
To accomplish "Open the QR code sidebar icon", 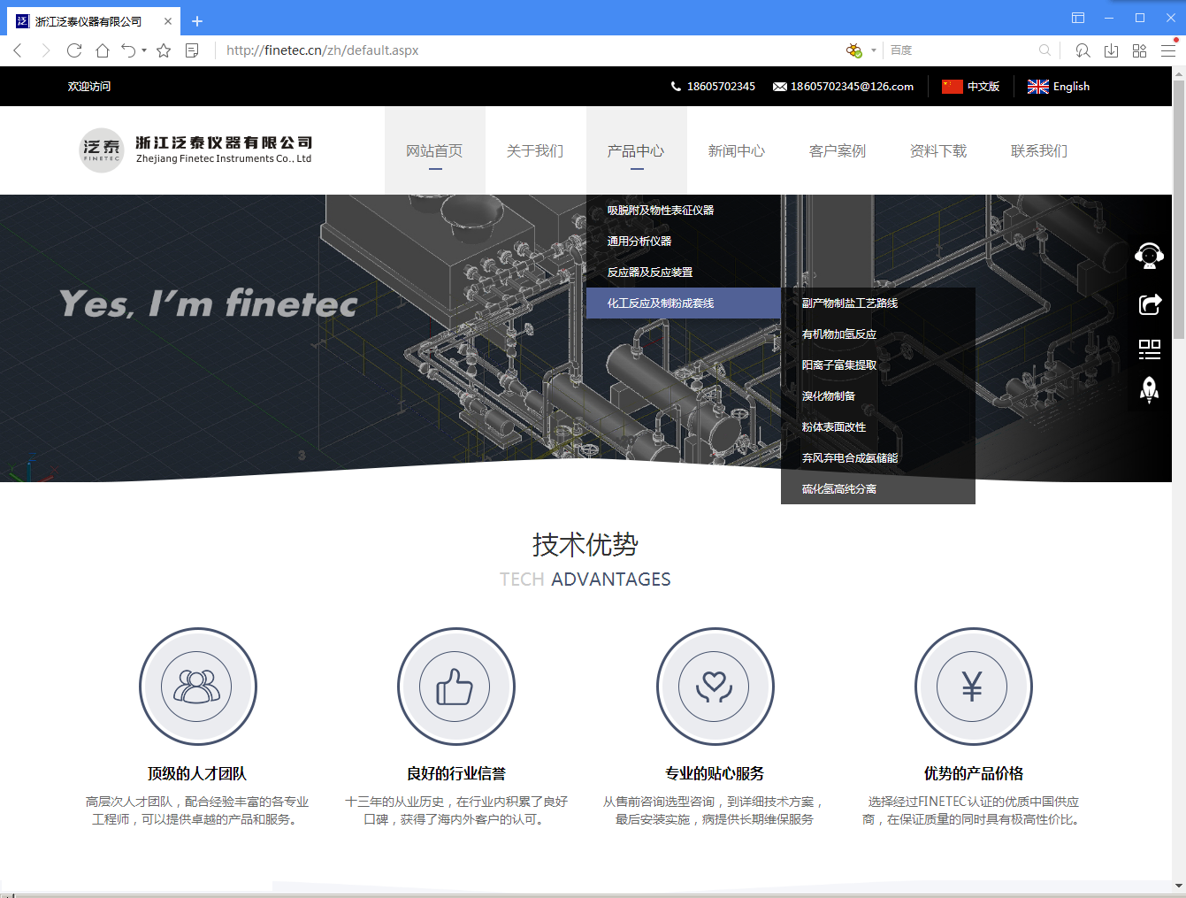I will (x=1149, y=349).
